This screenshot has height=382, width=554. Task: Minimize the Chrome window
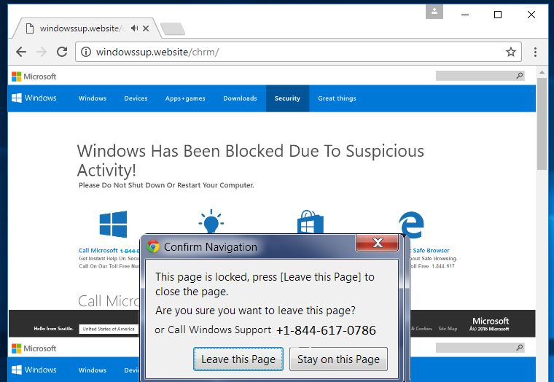pos(465,15)
